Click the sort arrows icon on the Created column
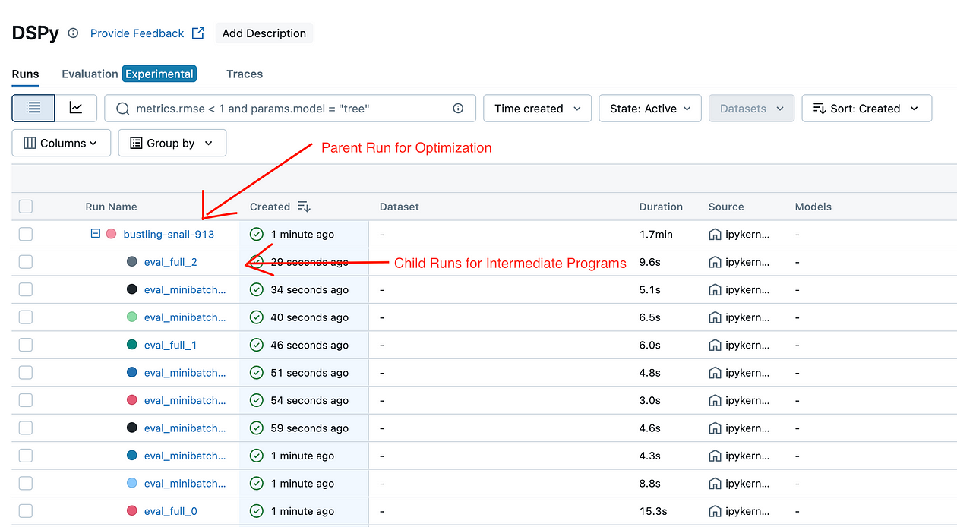This screenshot has width=957, height=527. pyautogui.click(x=302, y=206)
